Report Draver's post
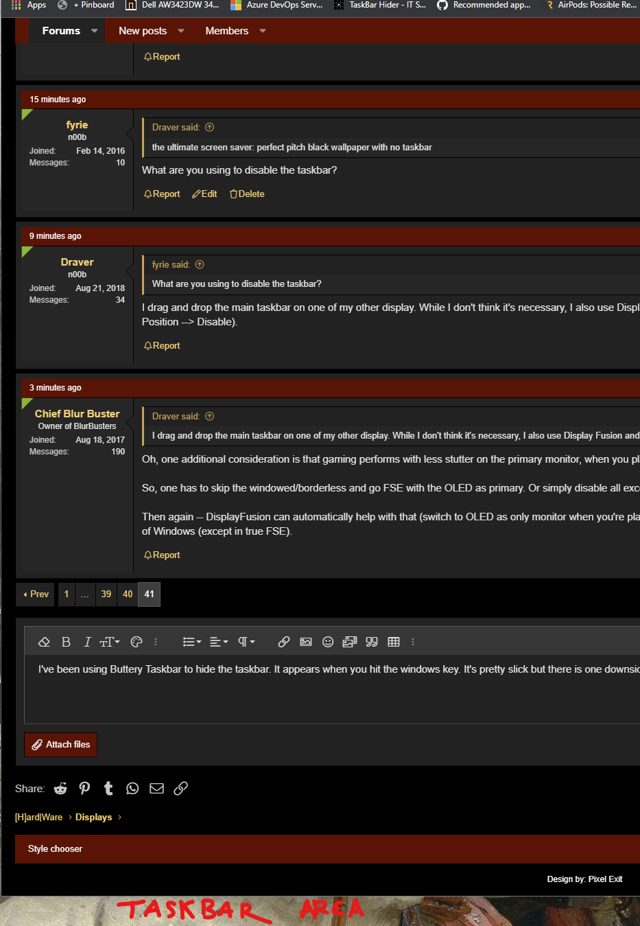 click(x=162, y=346)
